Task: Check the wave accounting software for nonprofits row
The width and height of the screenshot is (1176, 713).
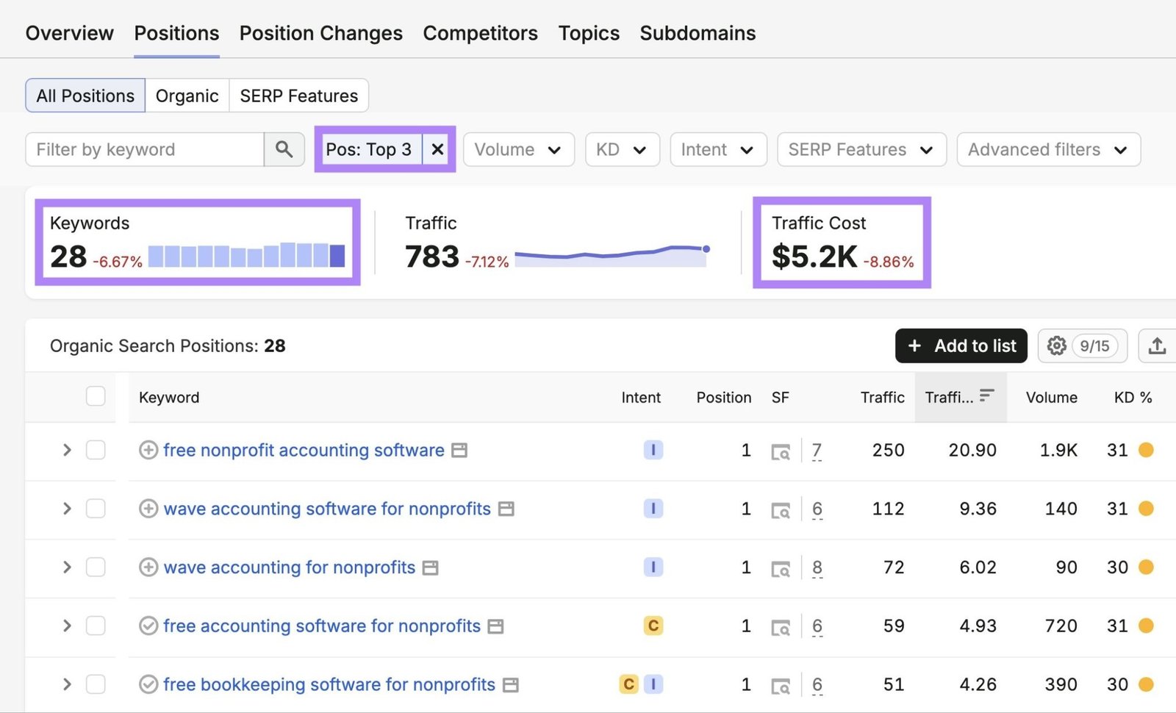Action: point(96,509)
